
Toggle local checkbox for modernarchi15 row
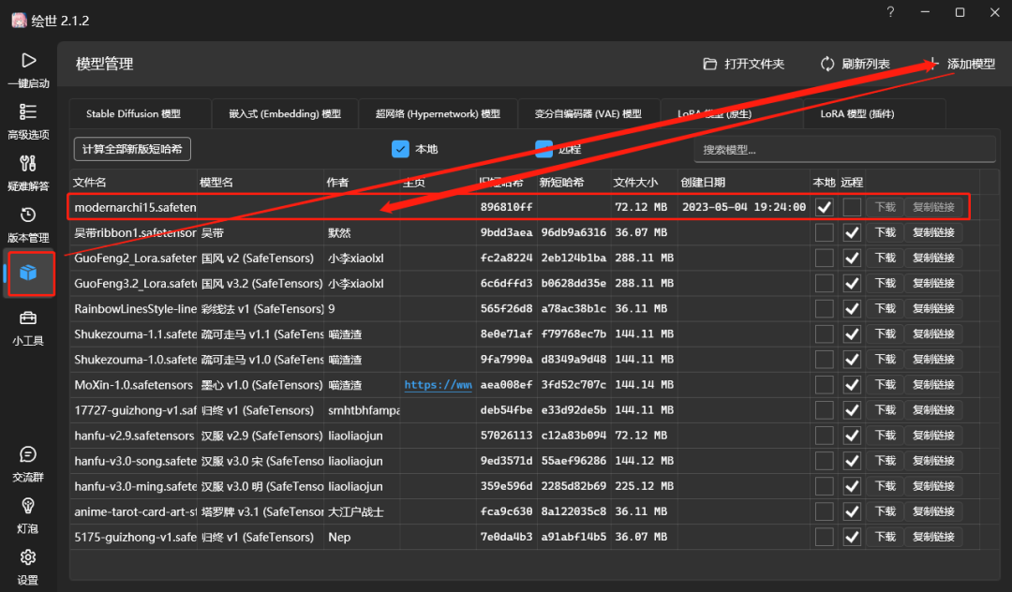(x=825, y=207)
